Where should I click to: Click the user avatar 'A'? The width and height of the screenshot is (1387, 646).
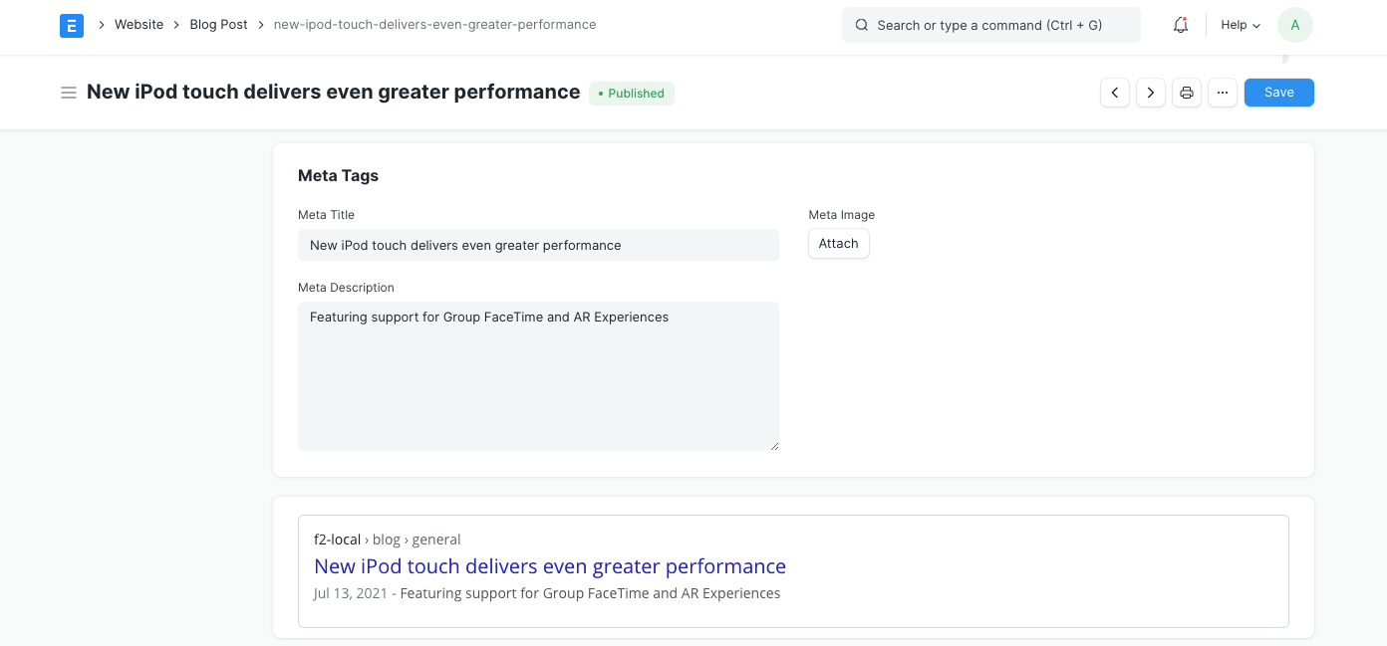pyautogui.click(x=1294, y=25)
